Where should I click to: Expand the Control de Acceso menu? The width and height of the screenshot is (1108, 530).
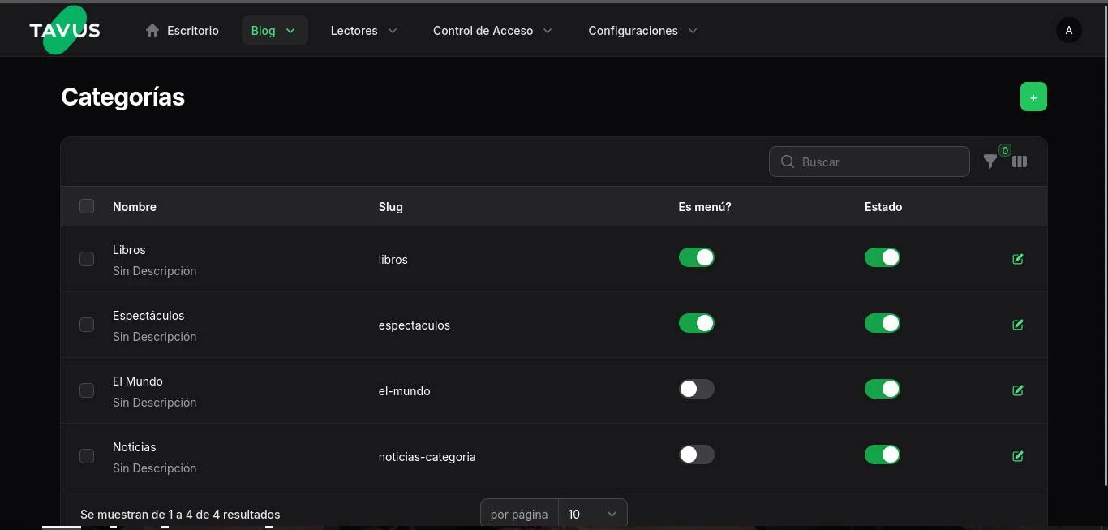[x=492, y=31]
